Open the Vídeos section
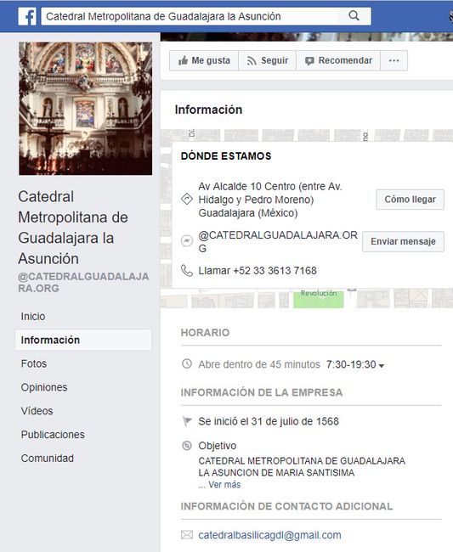The width and height of the screenshot is (453, 552). point(37,411)
